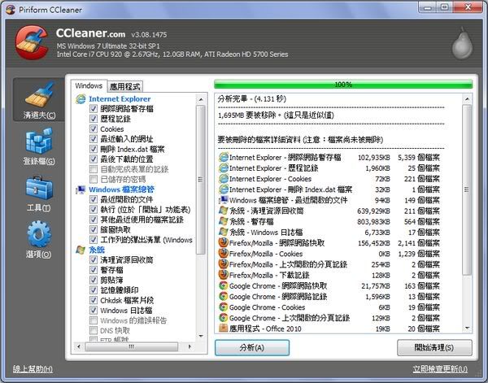Click the options tree vertical scrollbar thumb
This screenshot has width=488, height=383.
(x=201, y=180)
